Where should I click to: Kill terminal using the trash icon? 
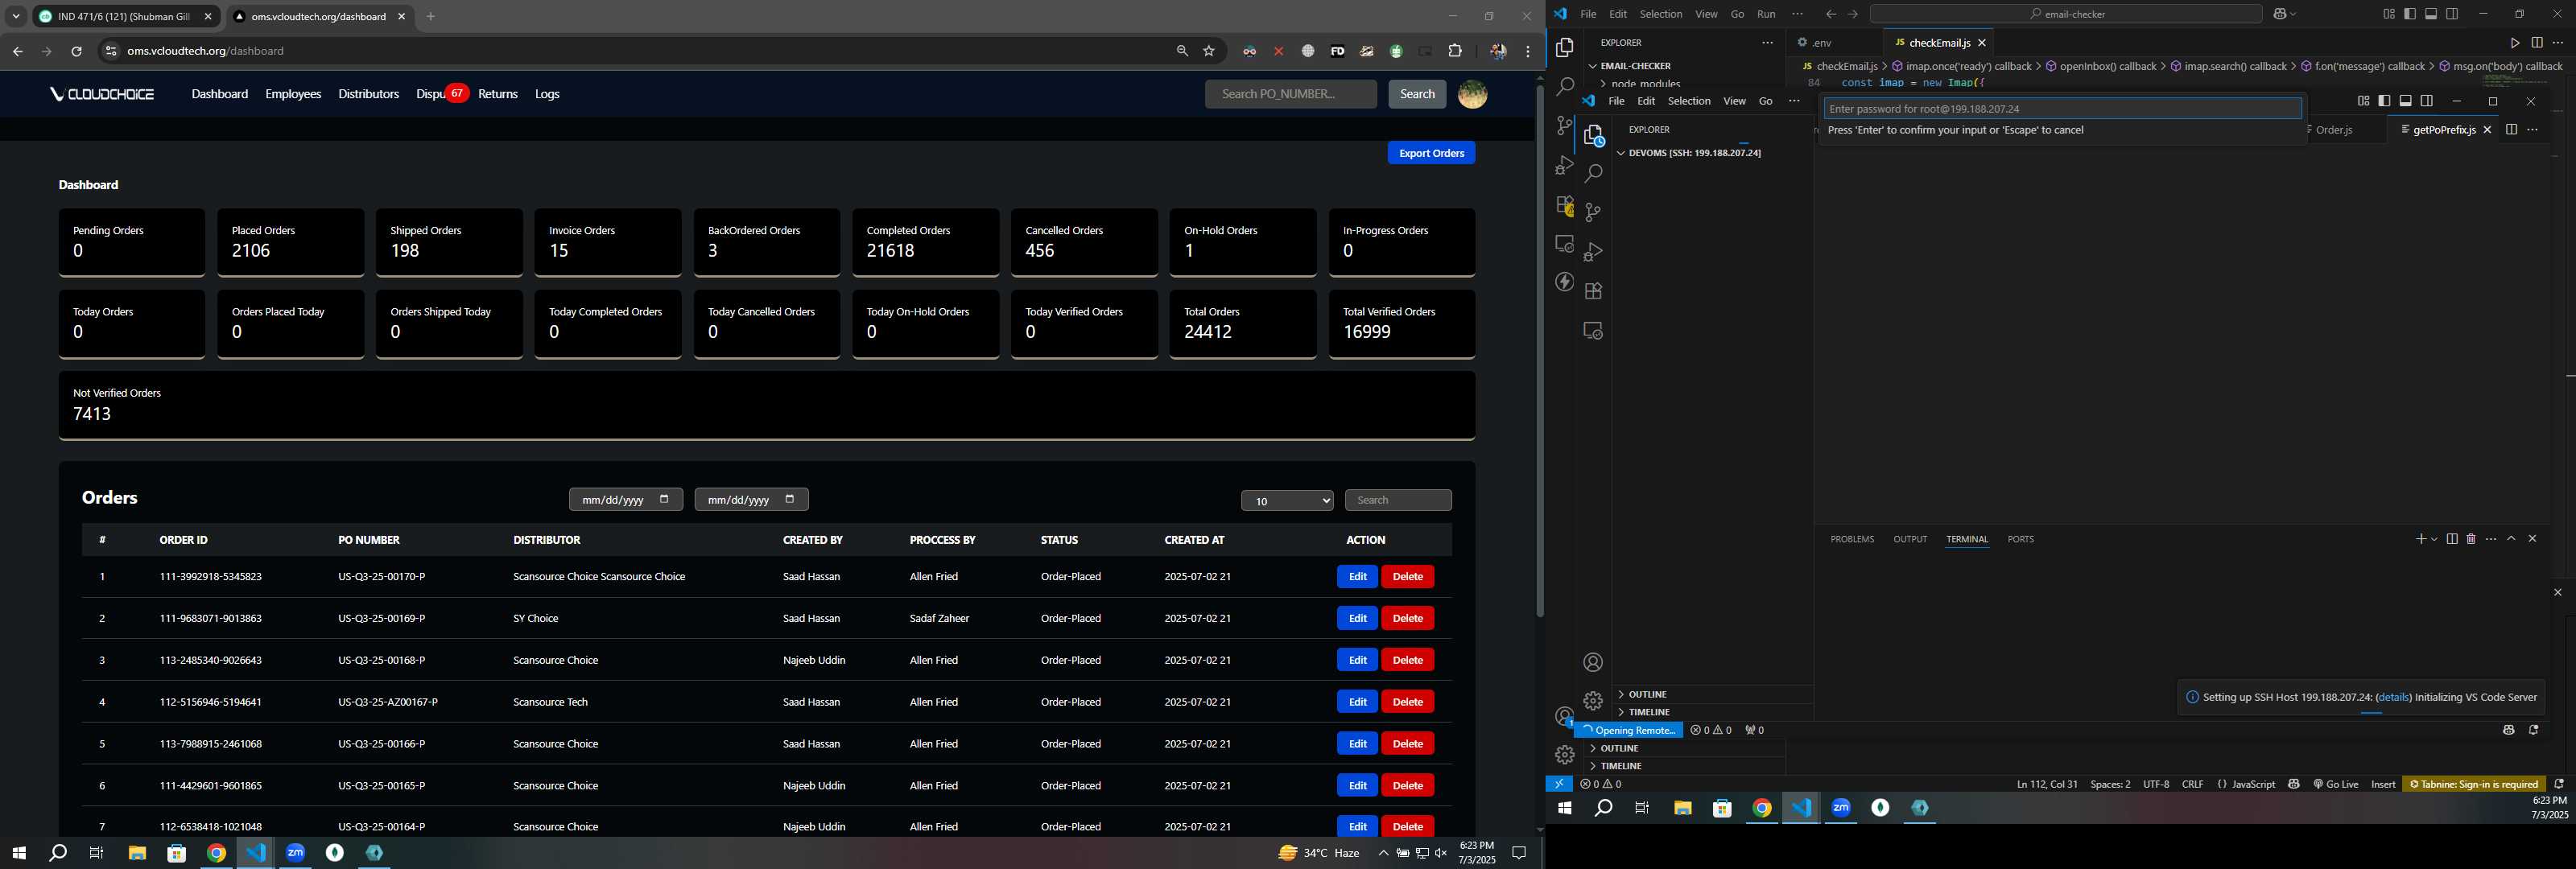coord(2471,539)
